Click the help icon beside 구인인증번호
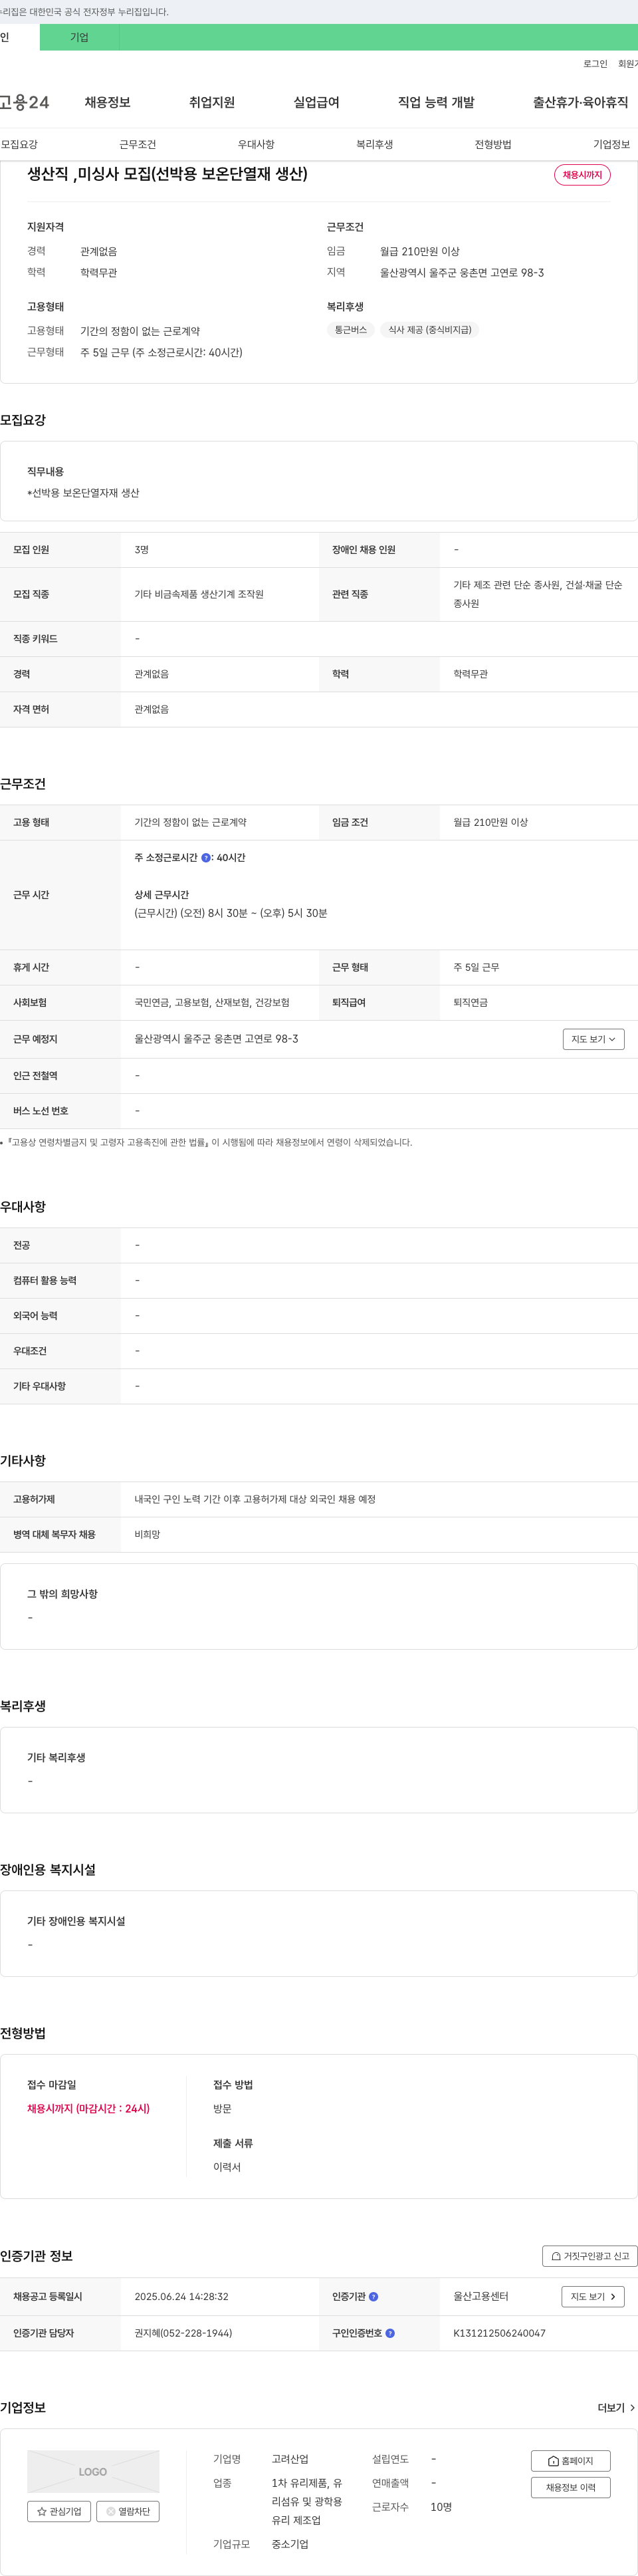Viewport: 638px width, 2576px height. tap(390, 2333)
